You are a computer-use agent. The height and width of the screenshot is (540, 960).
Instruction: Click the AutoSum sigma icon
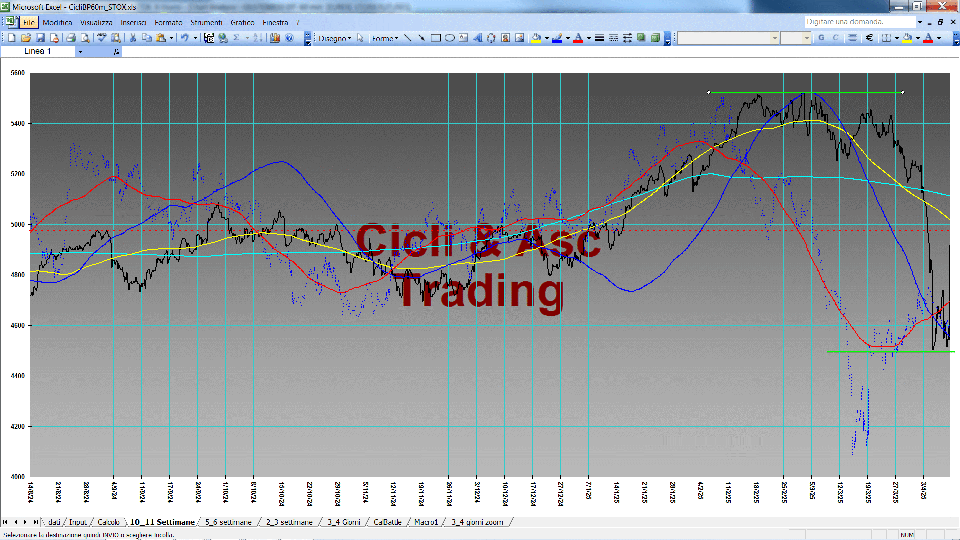237,38
